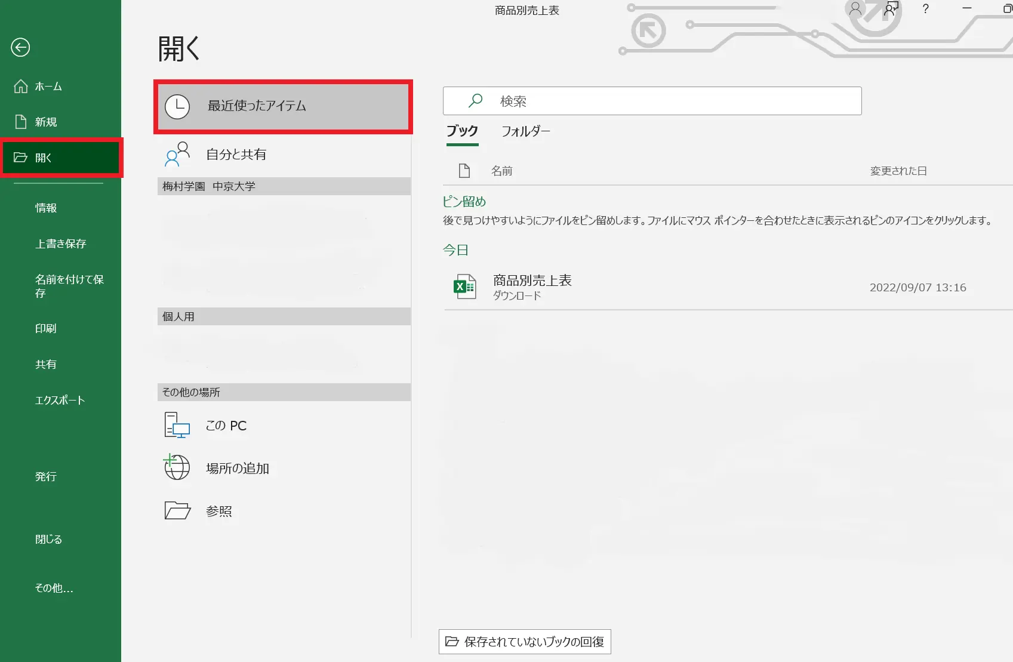
Task: Select 自分と共有 location
Action: [x=284, y=155]
